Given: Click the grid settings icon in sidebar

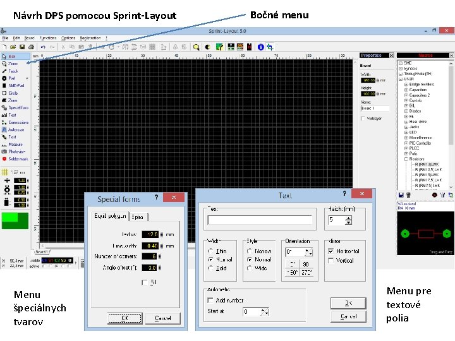Looking at the screenshot, I should tap(5, 172).
